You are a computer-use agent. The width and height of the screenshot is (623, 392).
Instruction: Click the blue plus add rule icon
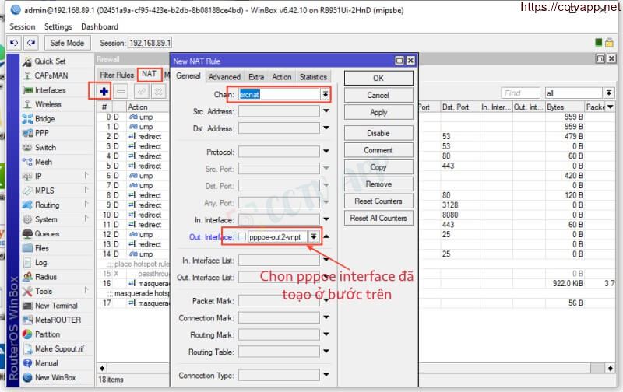click(104, 92)
